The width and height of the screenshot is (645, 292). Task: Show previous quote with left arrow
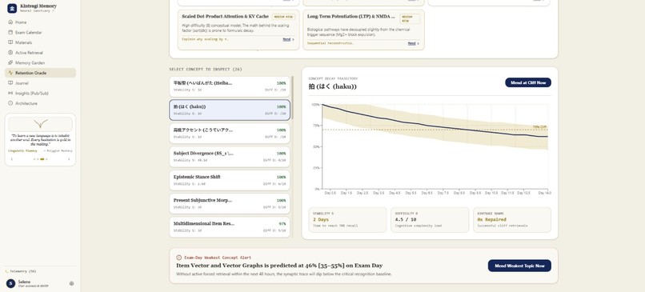click(11, 159)
